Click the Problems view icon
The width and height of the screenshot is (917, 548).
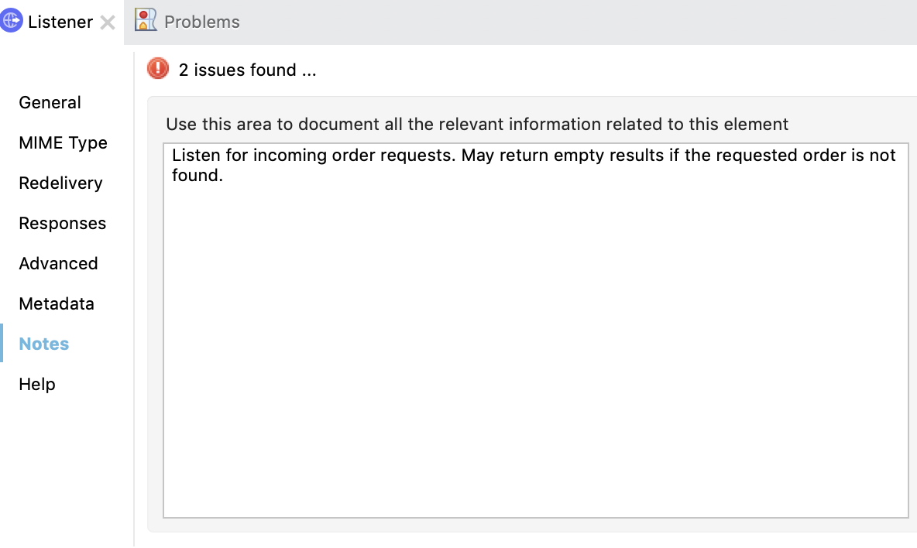tap(145, 21)
